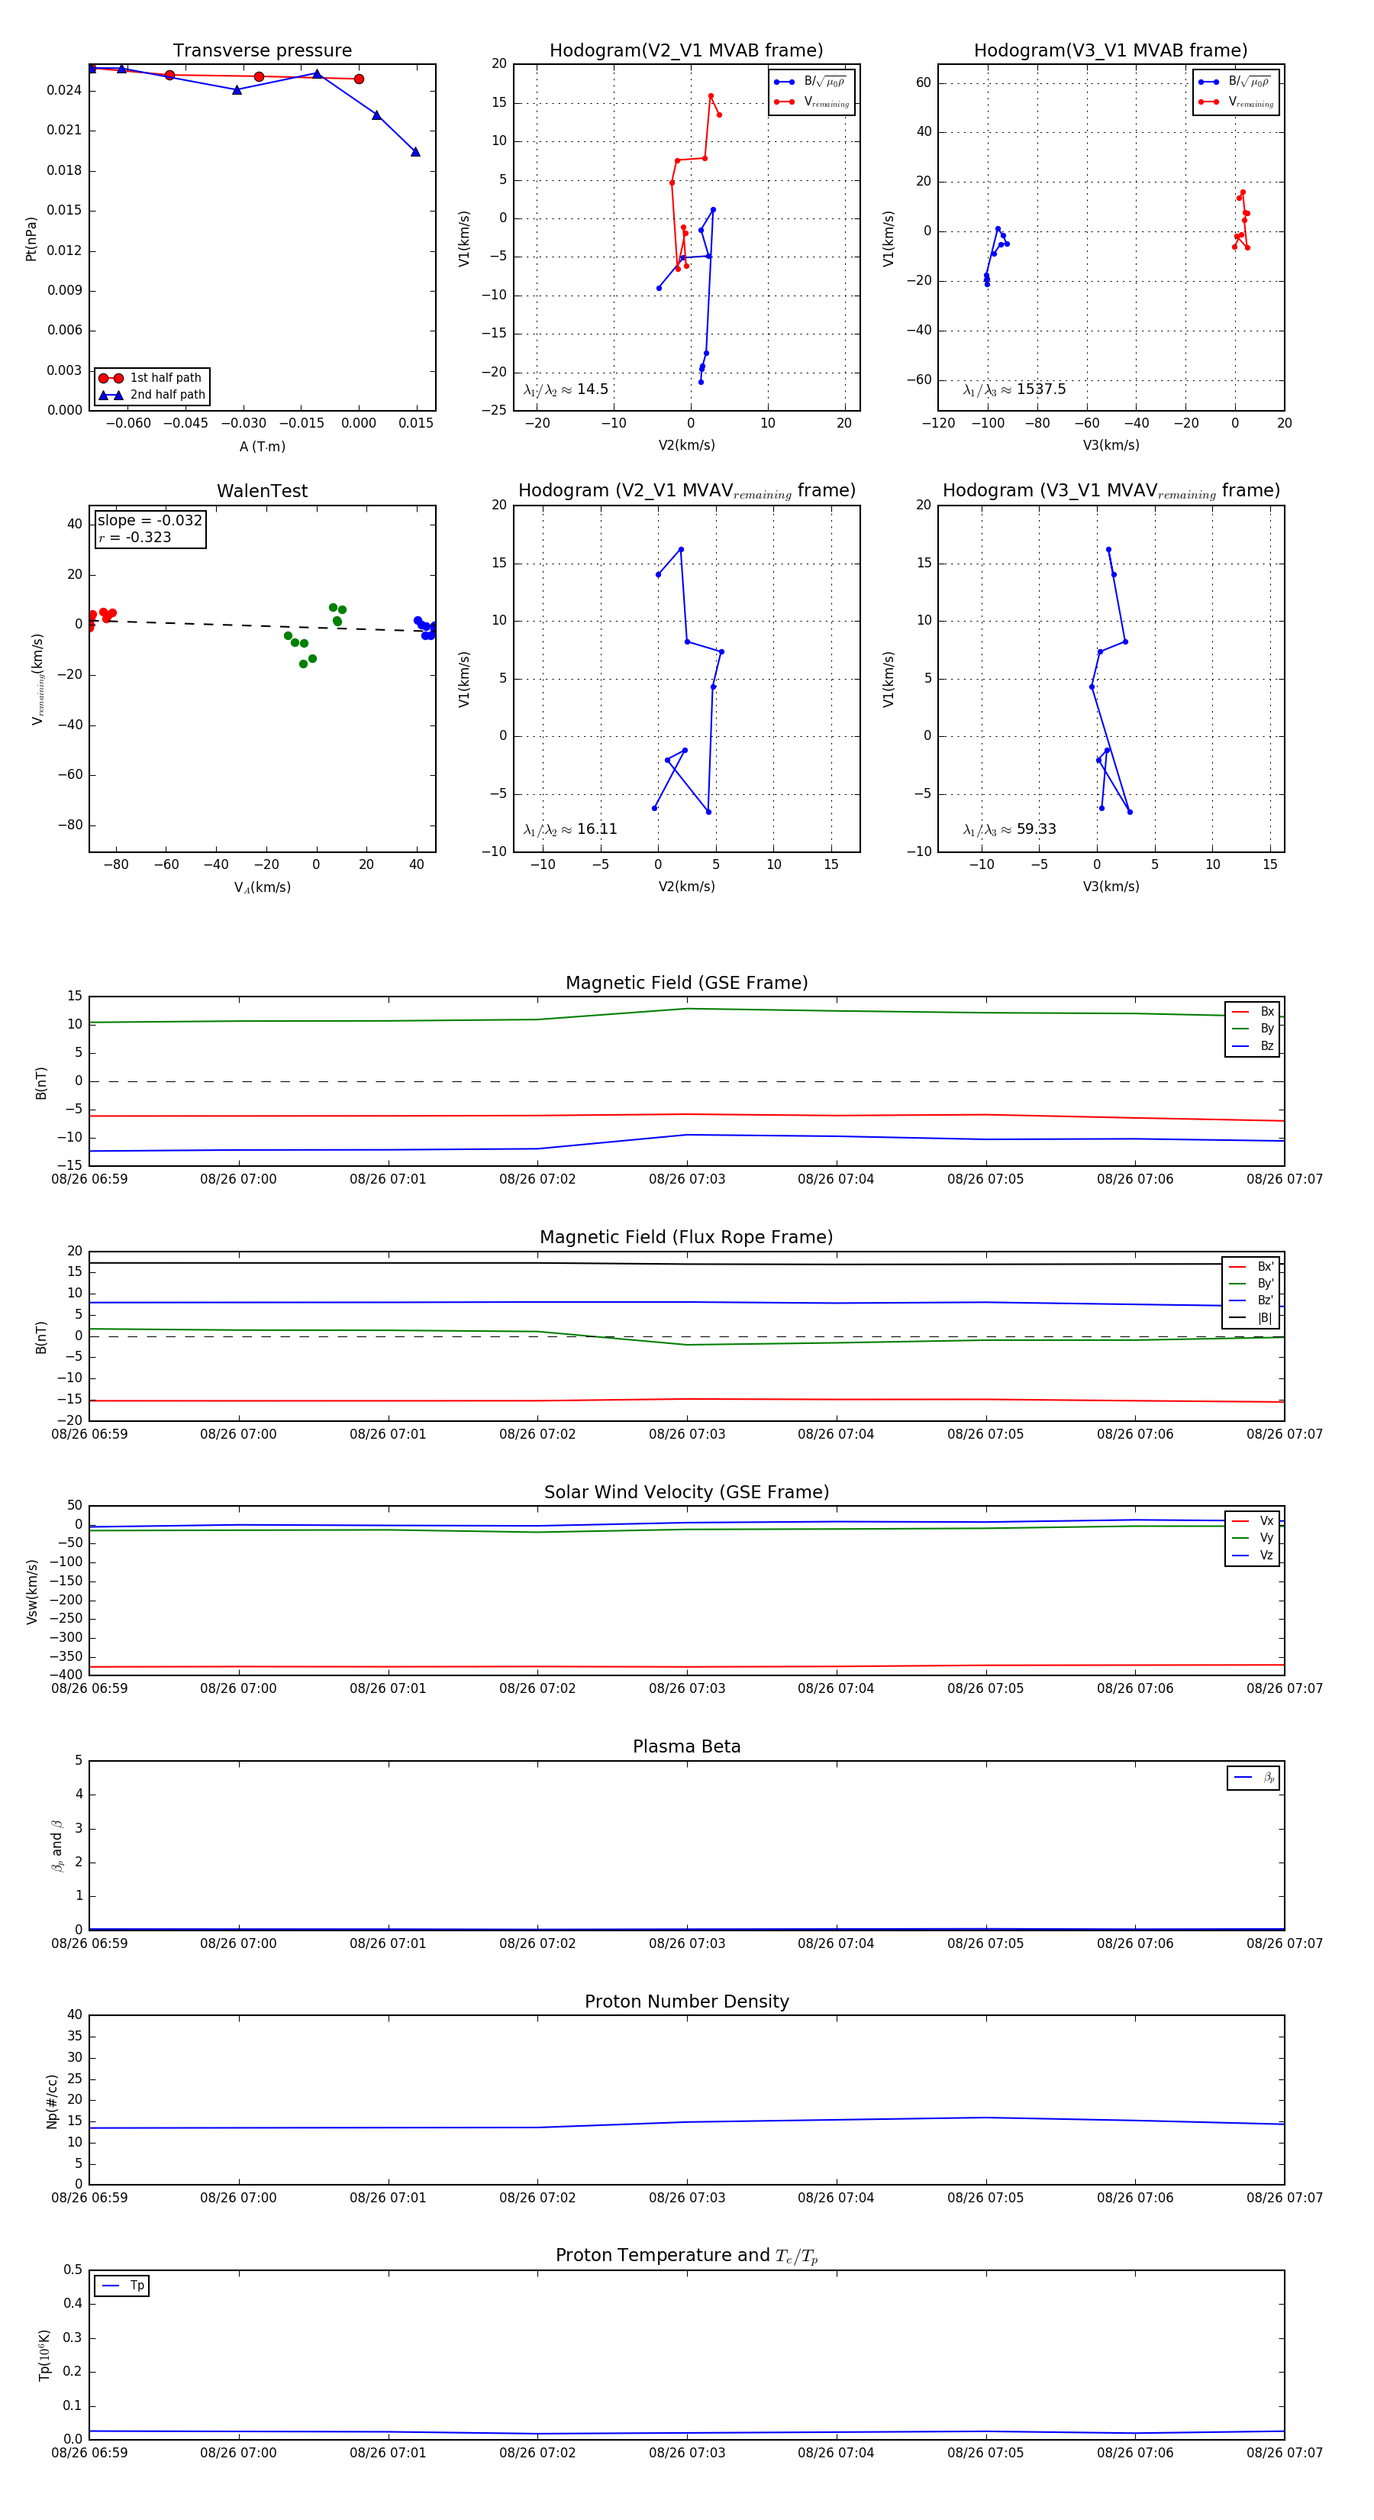Click the "λ1/λ3 ≈ 1537.5" annotation
Screen dimensions: 1374x2520
click(1014, 389)
